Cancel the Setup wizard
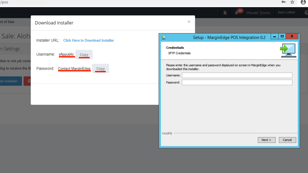The width and height of the screenshot is (308, 173). [x=287, y=140]
